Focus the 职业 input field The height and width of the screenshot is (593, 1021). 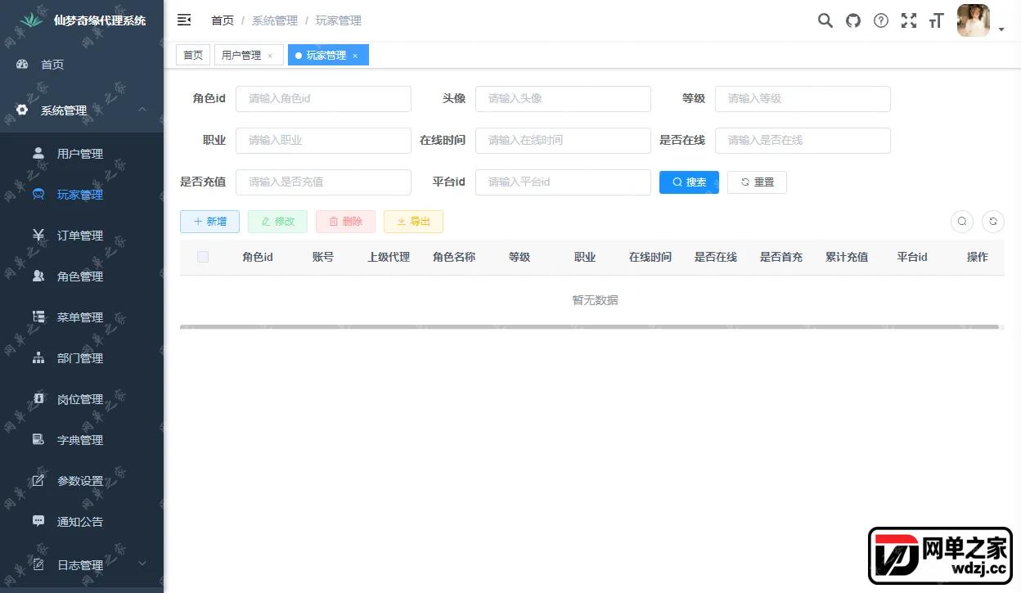pyautogui.click(x=323, y=140)
